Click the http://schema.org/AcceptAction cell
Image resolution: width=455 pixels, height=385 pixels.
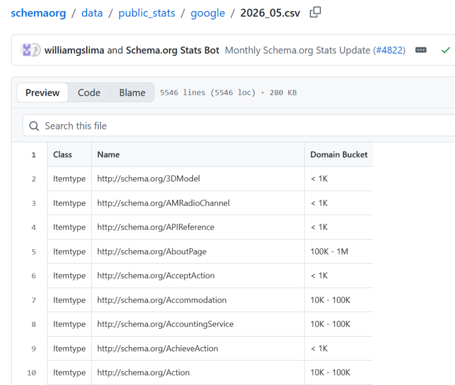pos(198,276)
